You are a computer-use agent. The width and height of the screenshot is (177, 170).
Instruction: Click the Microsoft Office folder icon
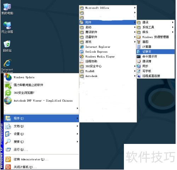pos(82,8)
